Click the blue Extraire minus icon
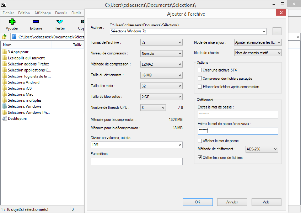This screenshot has width=301, height=213. pyautogui.click(x=36, y=22)
